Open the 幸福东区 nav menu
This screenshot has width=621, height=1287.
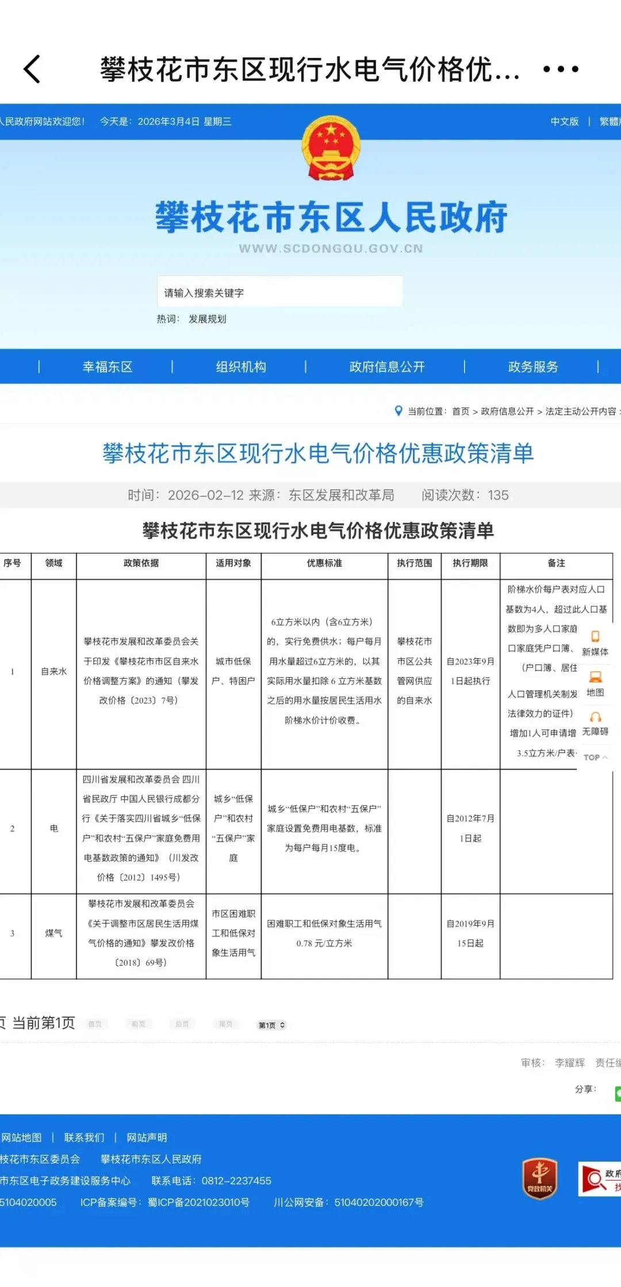point(108,367)
